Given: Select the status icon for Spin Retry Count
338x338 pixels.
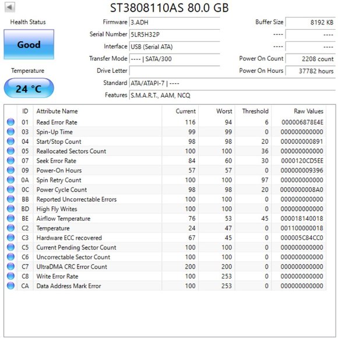Looking at the screenshot, I should [x=10, y=179].
